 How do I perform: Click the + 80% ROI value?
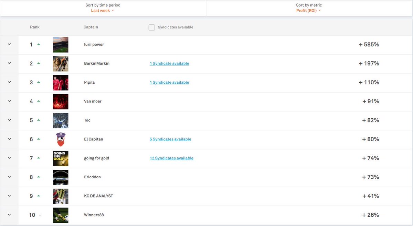click(x=370, y=139)
